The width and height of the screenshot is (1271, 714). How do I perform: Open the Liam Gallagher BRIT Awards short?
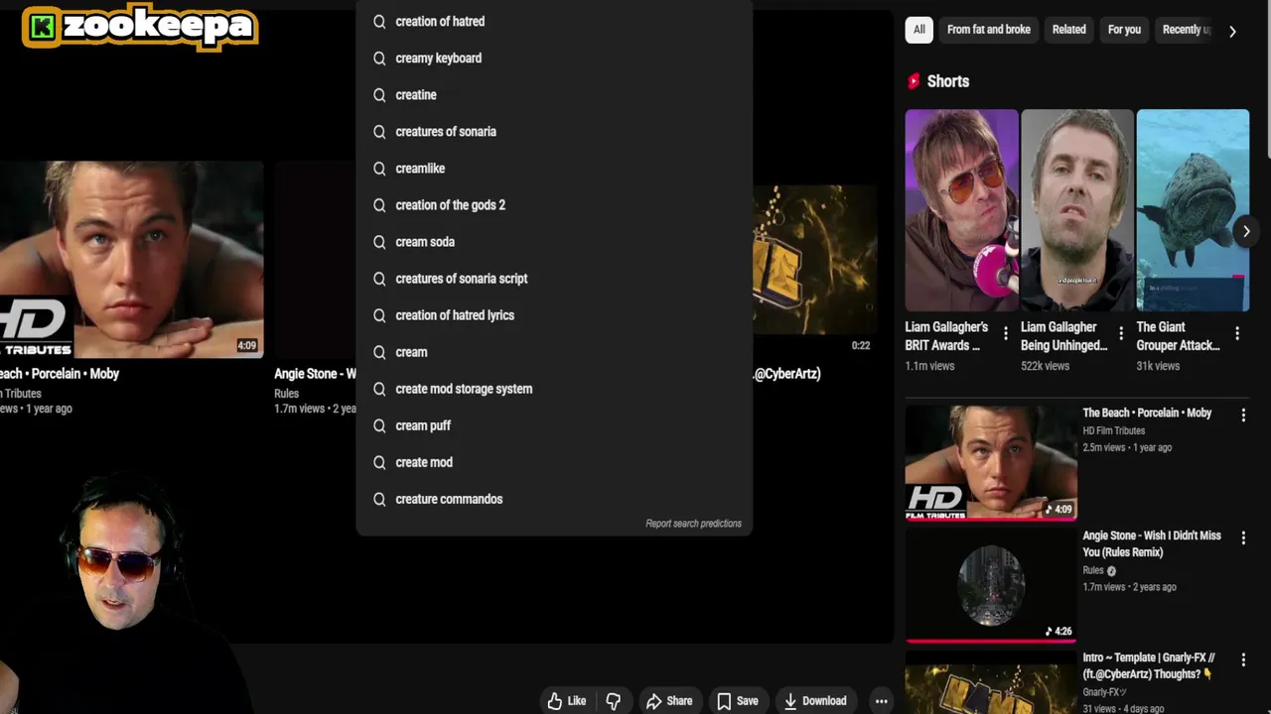[x=961, y=210]
